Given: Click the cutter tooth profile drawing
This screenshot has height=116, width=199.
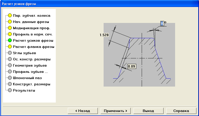Looking at the screenshot, I should point(139,55).
